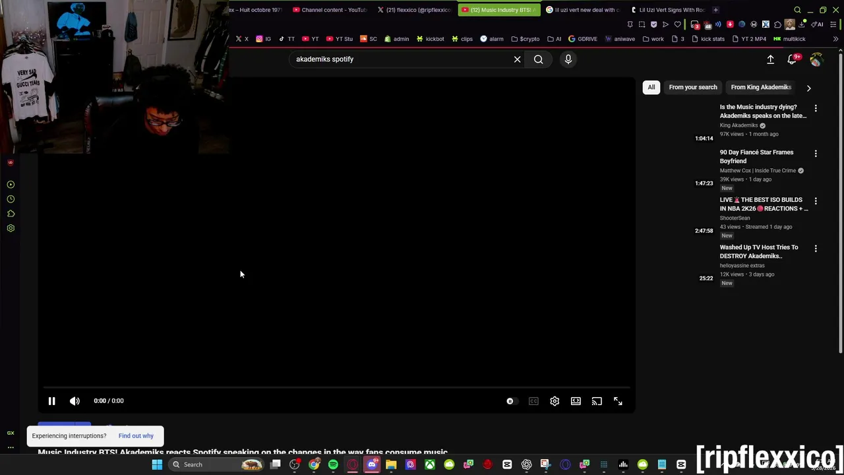The width and height of the screenshot is (844, 475).
Task: Show more filter chips with arrow
Action: tap(808, 88)
